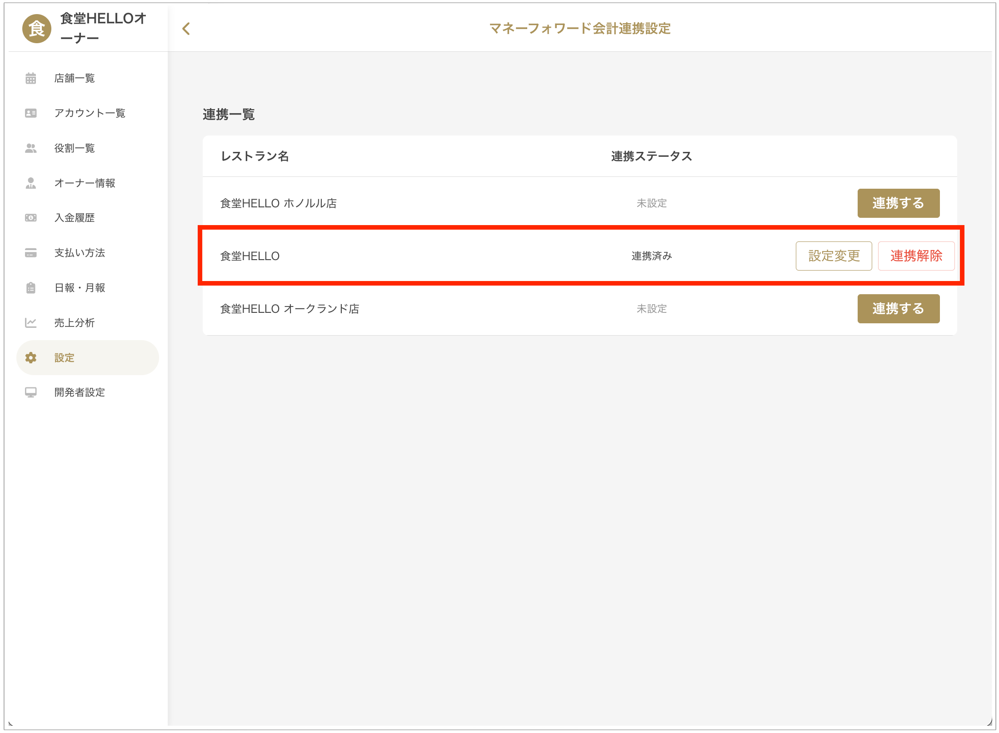Click the red 連携解除 button
This screenshot has height=733, width=999.
click(x=916, y=256)
